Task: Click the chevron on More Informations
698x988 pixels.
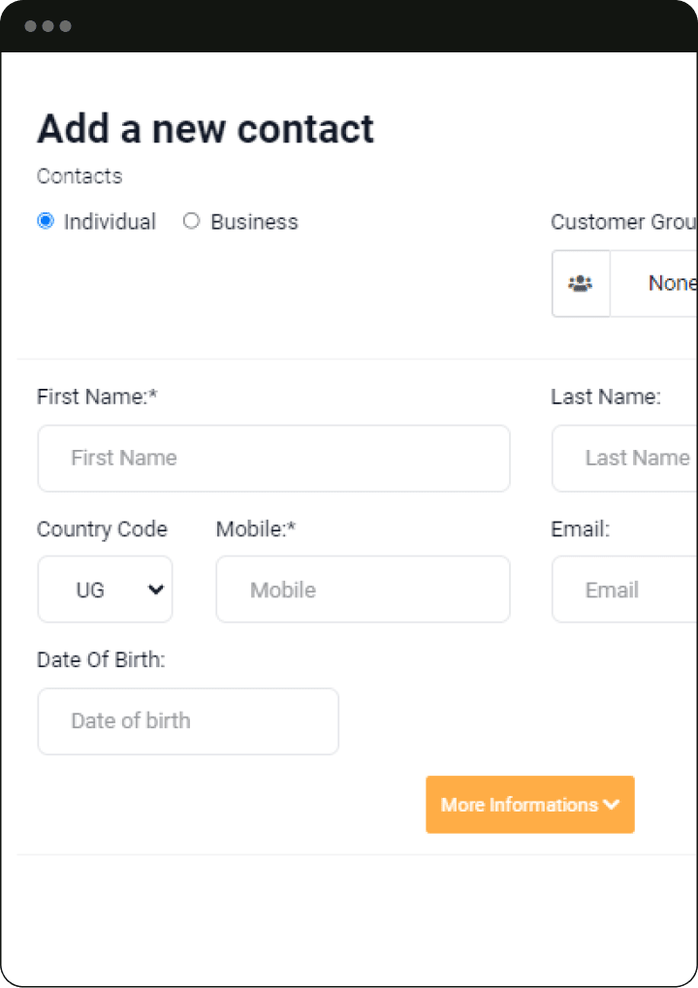Action: tap(611, 805)
